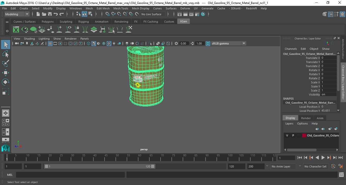Click XGen guide lock shelf icon

pyautogui.click(x=77, y=30)
